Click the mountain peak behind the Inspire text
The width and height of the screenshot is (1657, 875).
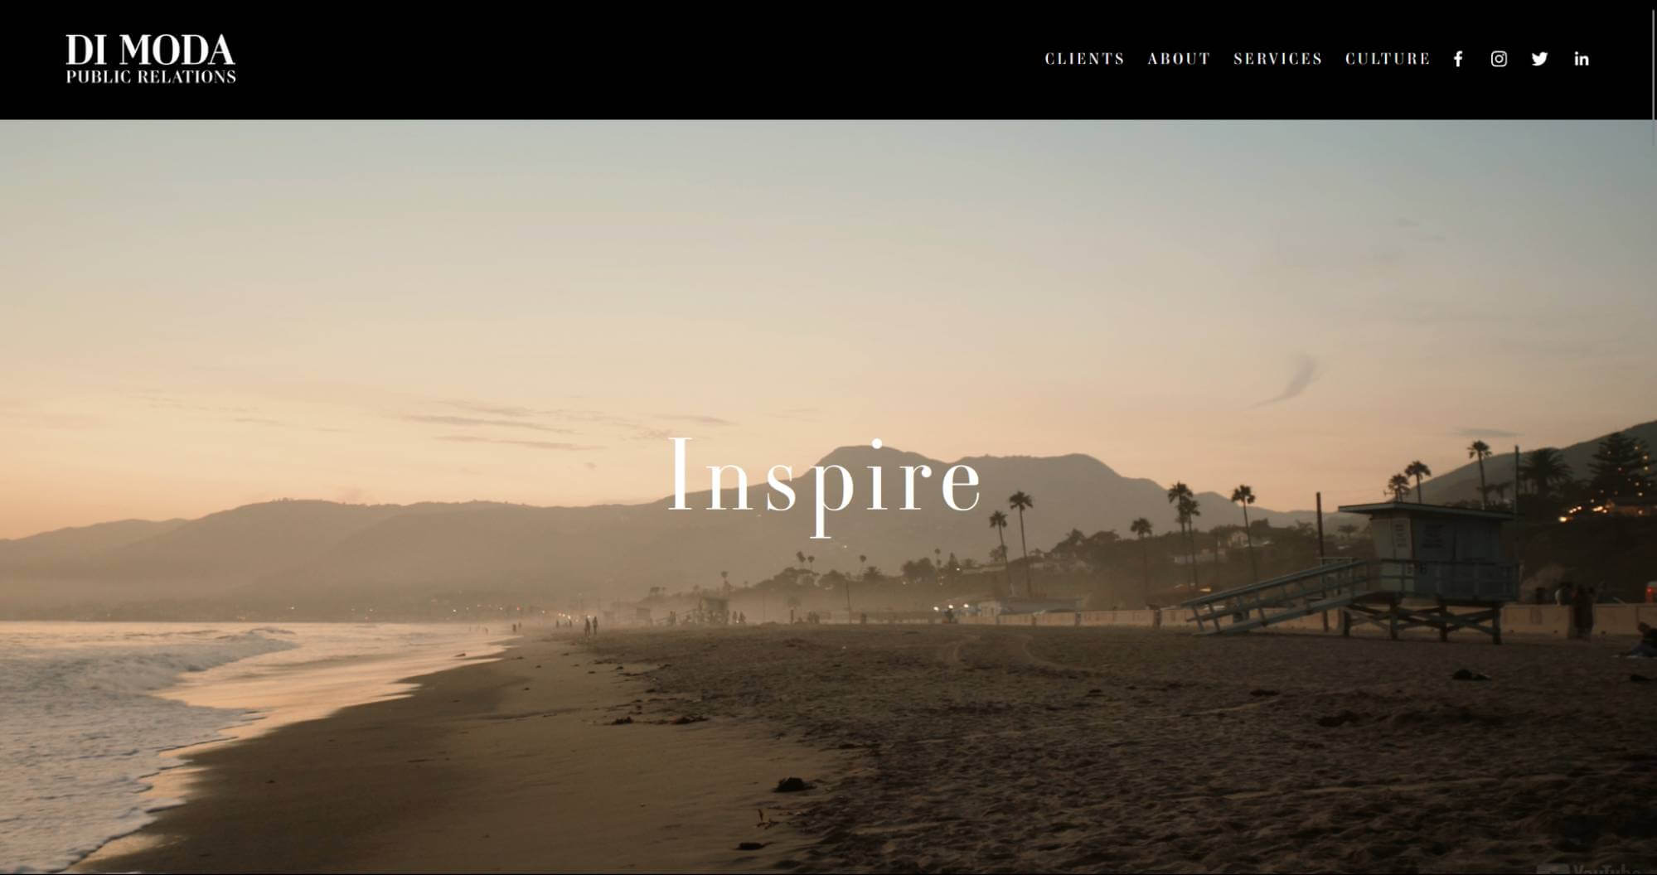click(862, 457)
